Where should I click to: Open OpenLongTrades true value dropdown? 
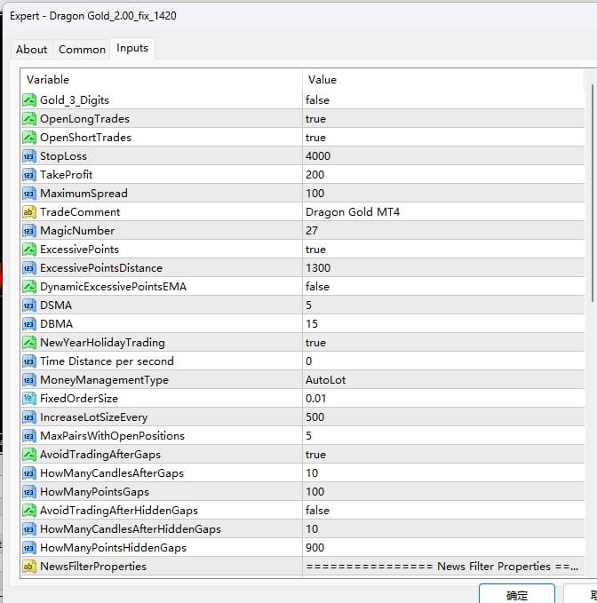443,119
